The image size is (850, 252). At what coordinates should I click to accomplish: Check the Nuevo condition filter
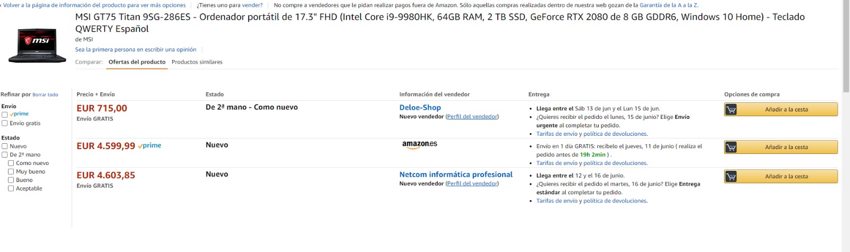pyautogui.click(x=5, y=146)
